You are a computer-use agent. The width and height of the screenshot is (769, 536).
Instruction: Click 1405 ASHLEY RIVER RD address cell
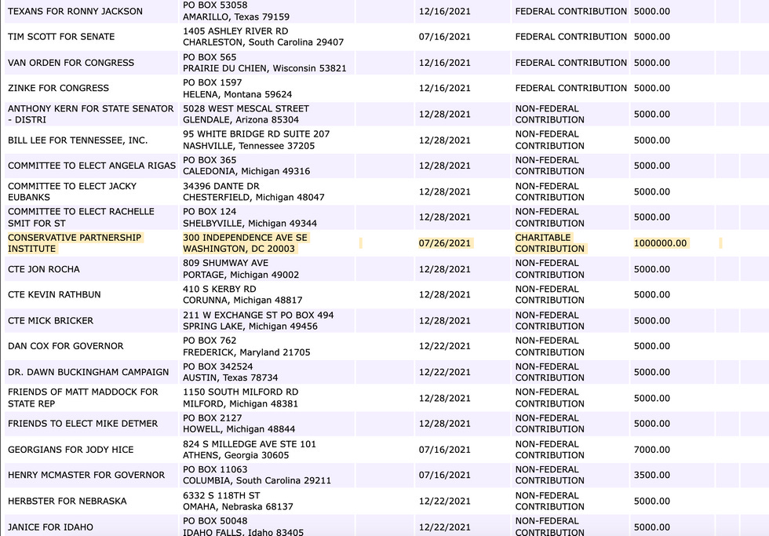264,37
